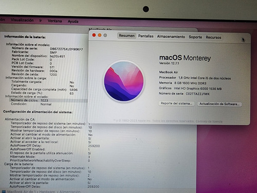
Task: Click the Totalmente cargada label
Action: tap(27, 82)
